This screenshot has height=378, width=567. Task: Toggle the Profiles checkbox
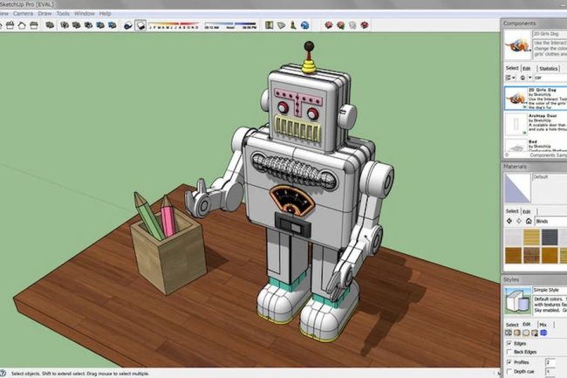509,362
